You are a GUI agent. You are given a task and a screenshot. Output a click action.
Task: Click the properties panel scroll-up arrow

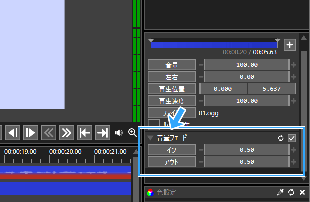point(304,38)
